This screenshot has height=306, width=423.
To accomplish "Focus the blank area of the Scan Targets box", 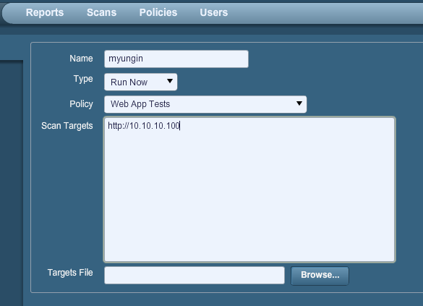I will (x=249, y=195).
